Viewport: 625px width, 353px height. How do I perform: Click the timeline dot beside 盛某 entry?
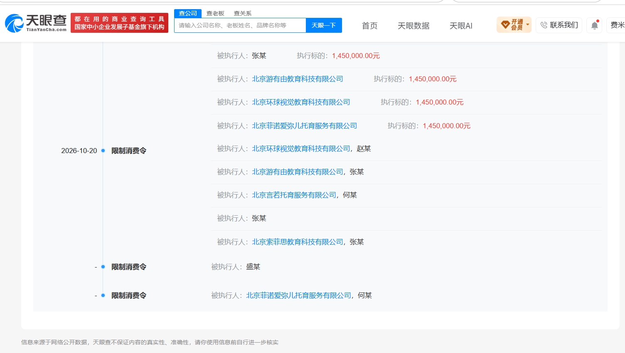[103, 267]
